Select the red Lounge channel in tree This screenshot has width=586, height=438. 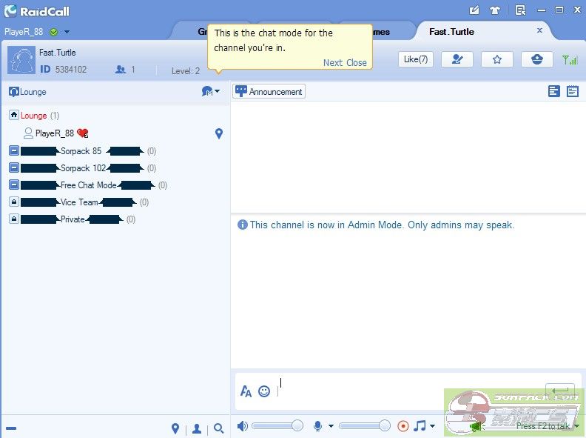(33, 116)
